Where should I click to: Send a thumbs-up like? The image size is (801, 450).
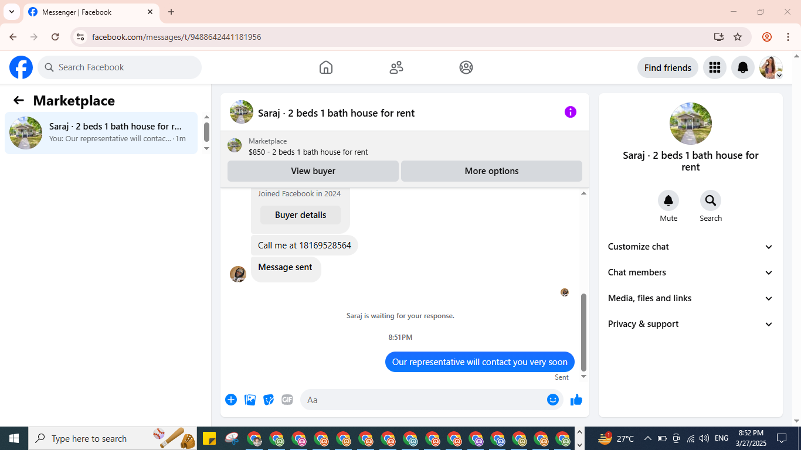[576, 400]
